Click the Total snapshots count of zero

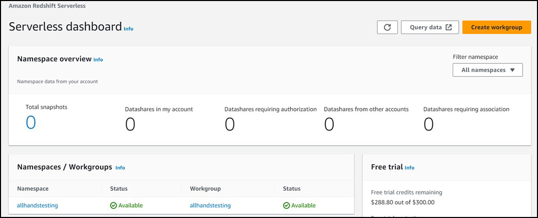pos(31,123)
